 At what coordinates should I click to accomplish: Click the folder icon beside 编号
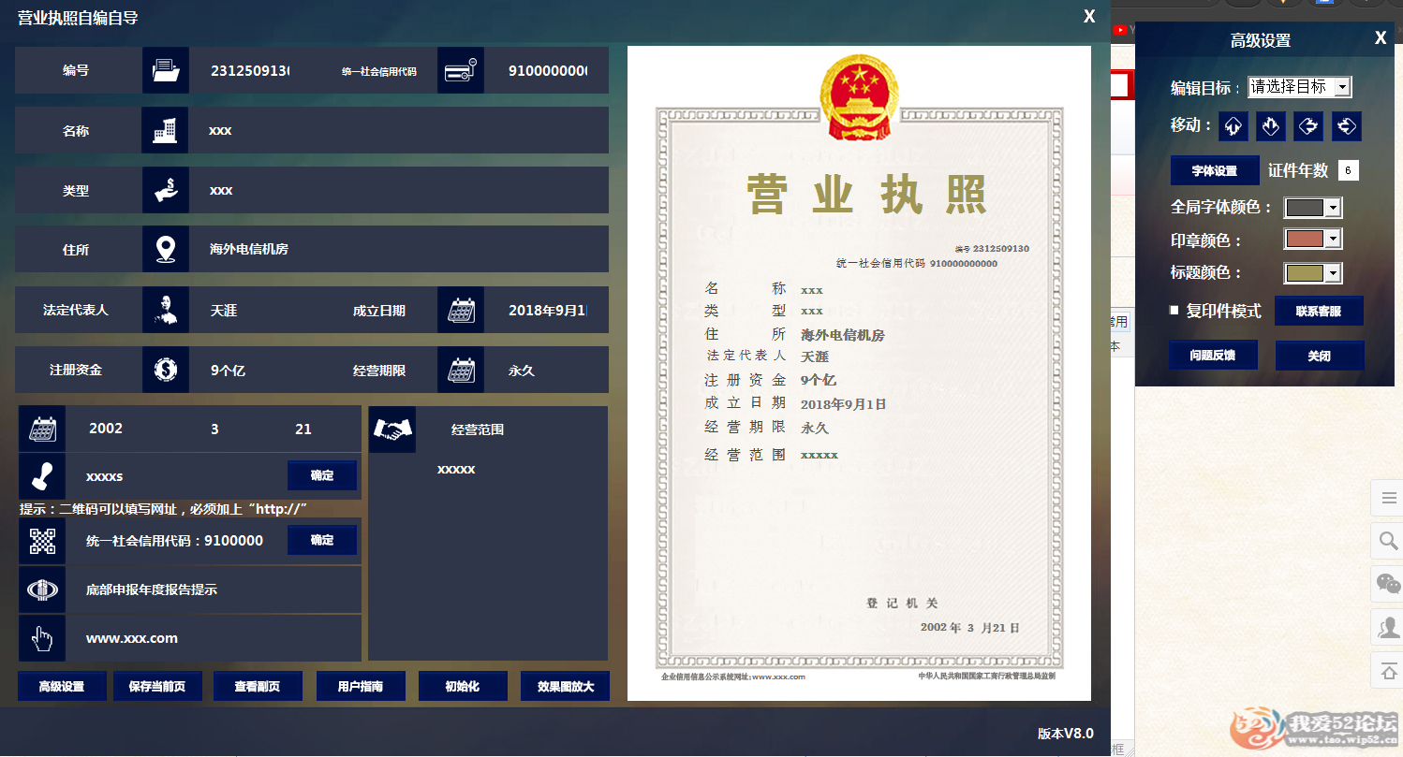(x=166, y=70)
